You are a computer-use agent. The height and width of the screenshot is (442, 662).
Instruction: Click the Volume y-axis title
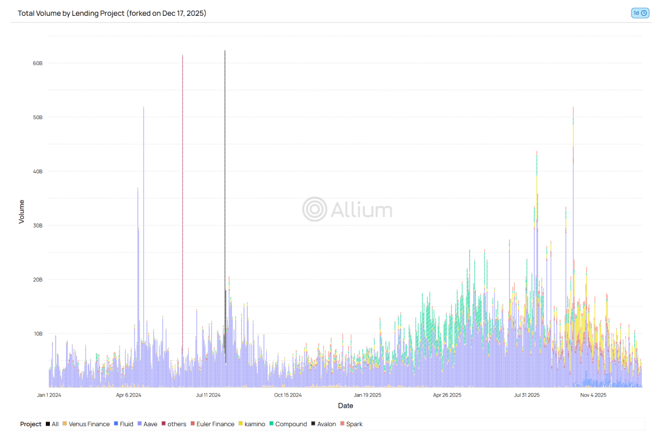[21, 211]
